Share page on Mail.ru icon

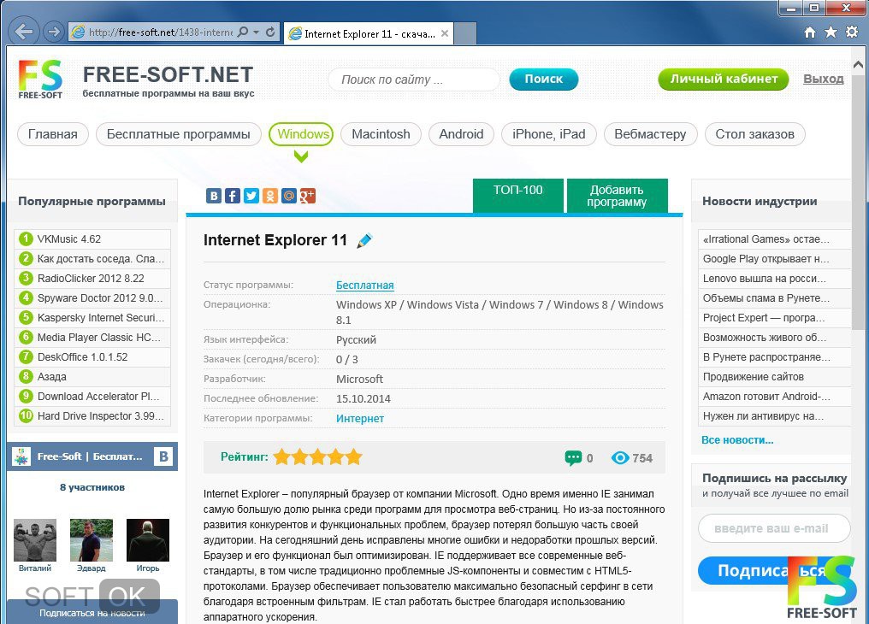289,196
